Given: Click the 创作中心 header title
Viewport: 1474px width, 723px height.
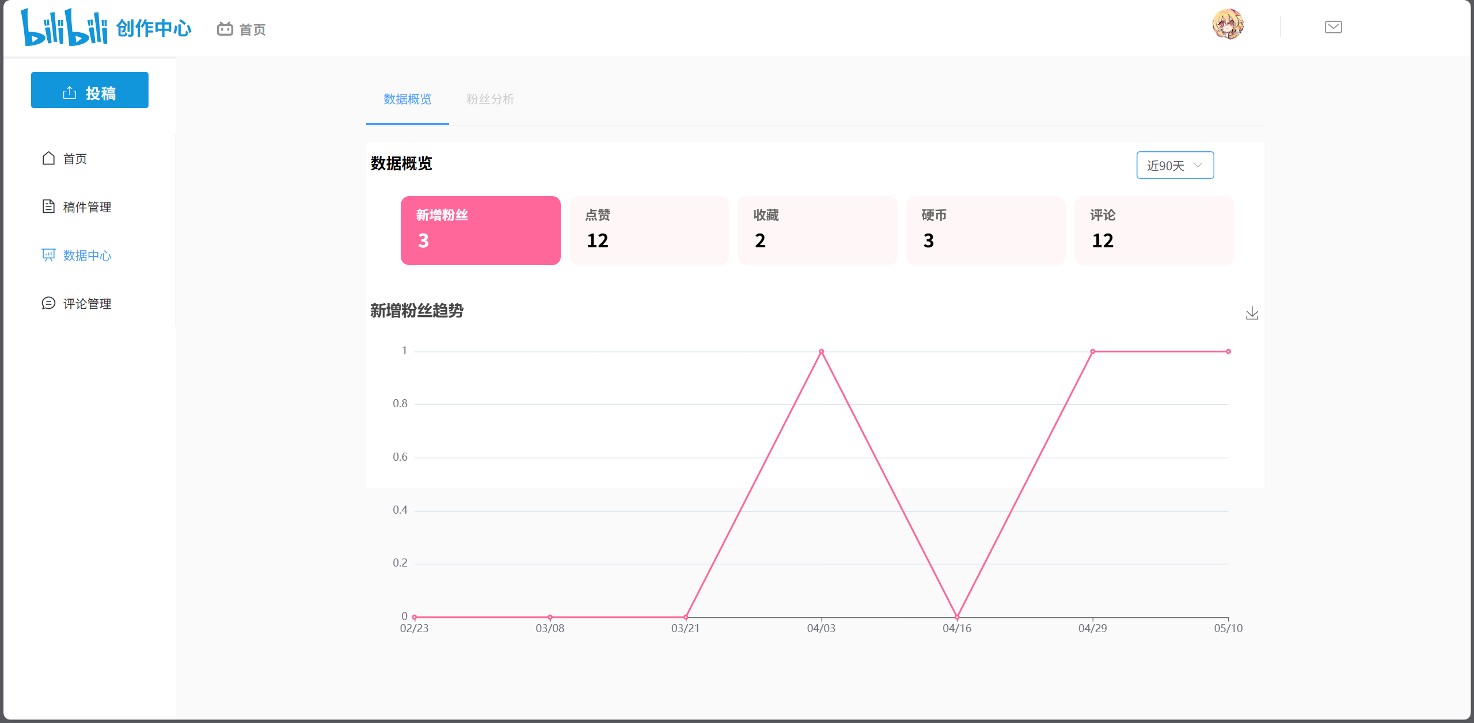Looking at the screenshot, I should [154, 28].
